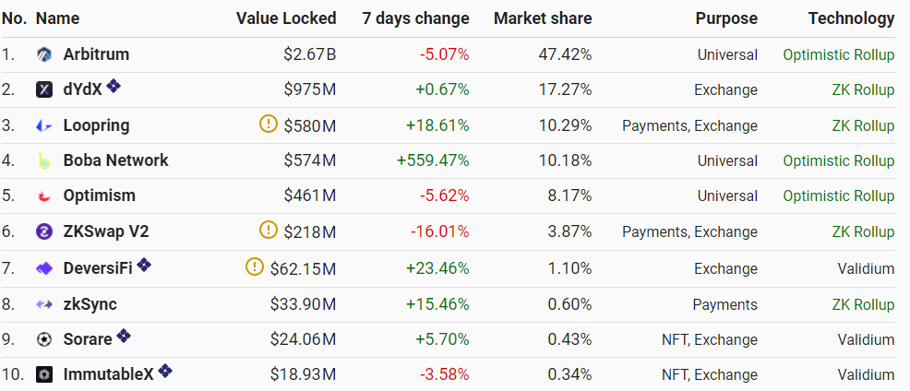Click Sorare's NFT, Exchange purpose cell
910x391 pixels.
pos(710,340)
